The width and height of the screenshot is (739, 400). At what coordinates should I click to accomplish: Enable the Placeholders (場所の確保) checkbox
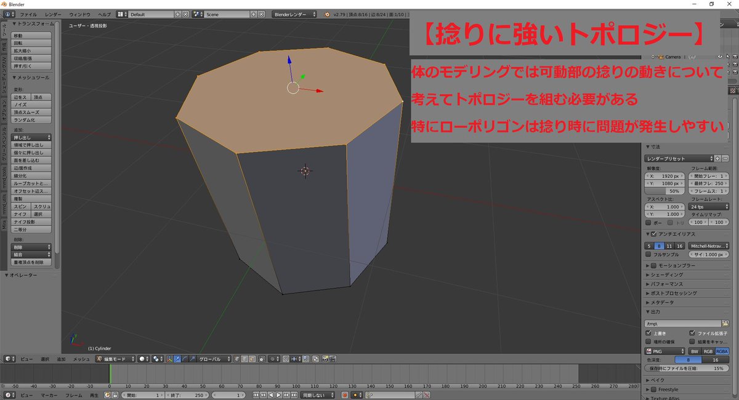click(648, 342)
